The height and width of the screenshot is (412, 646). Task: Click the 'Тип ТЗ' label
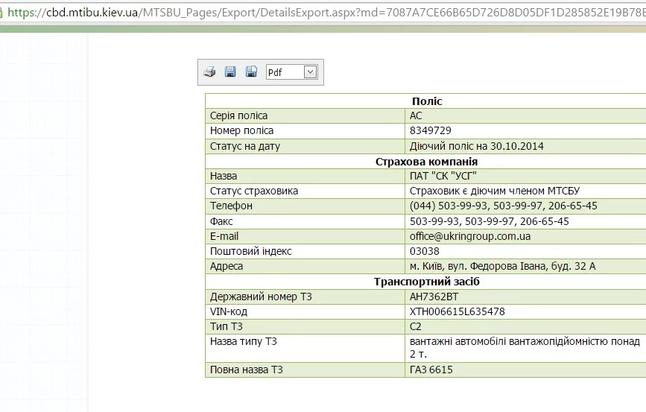[x=227, y=327]
